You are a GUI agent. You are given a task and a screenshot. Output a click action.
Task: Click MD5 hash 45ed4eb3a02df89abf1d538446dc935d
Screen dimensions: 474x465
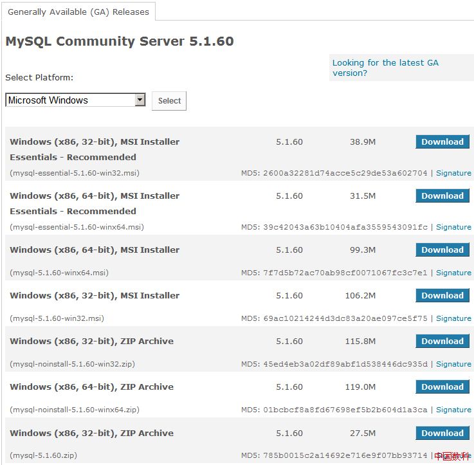tap(345, 364)
